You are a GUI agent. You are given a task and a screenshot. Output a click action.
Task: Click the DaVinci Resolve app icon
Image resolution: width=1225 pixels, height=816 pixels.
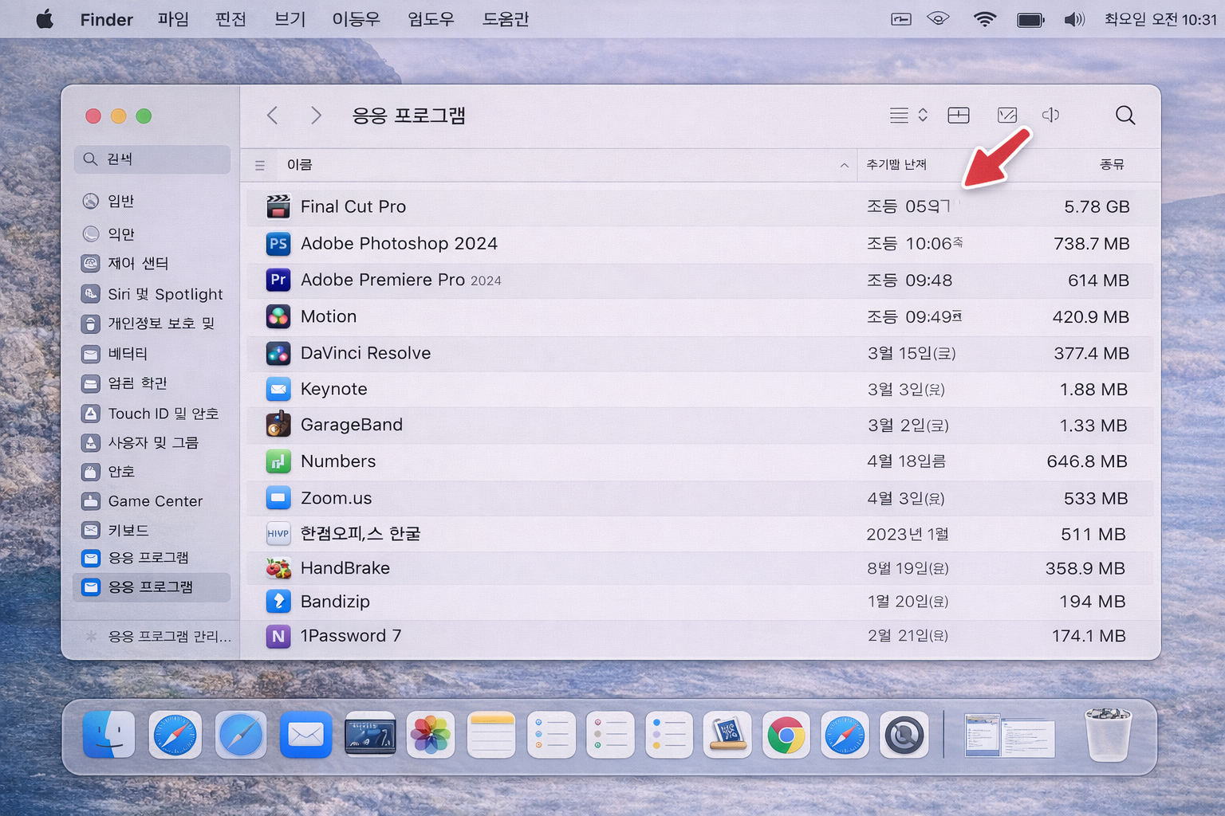coord(278,353)
